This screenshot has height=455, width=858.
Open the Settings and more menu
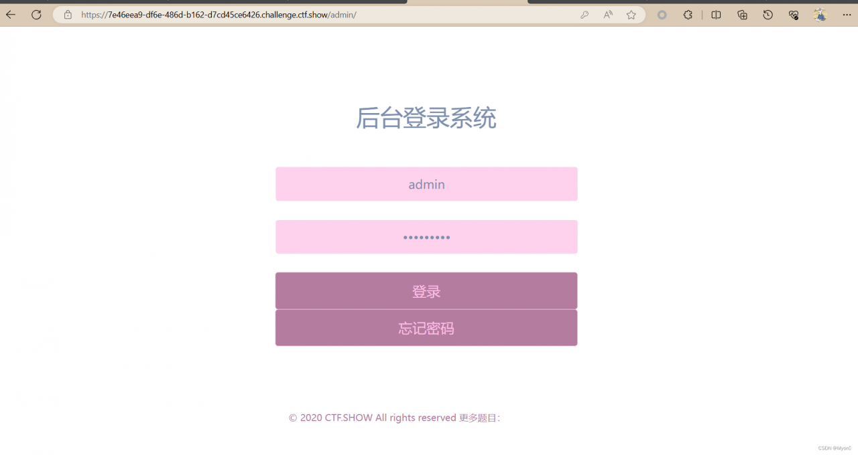pyautogui.click(x=847, y=14)
